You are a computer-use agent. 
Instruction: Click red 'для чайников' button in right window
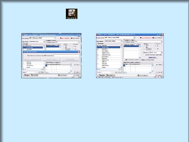click(145, 38)
